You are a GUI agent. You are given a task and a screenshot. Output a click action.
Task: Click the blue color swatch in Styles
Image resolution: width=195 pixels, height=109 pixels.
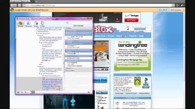point(75,53)
